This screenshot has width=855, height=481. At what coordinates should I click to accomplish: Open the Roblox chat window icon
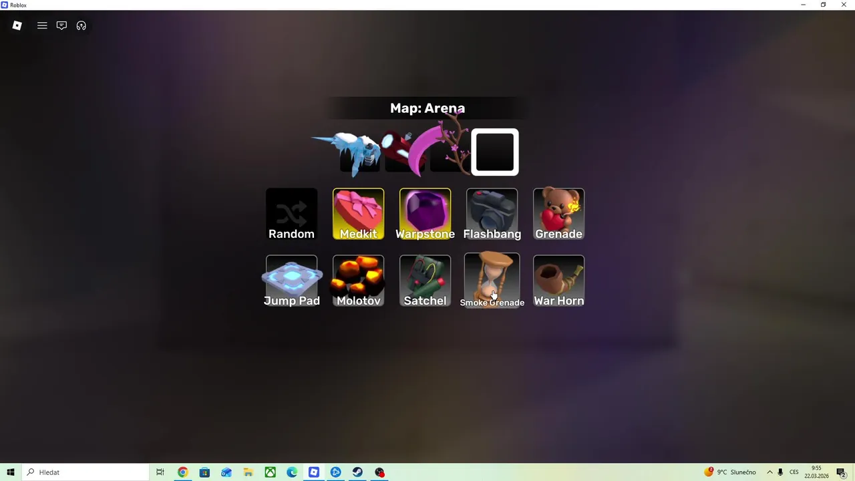pos(61,25)
